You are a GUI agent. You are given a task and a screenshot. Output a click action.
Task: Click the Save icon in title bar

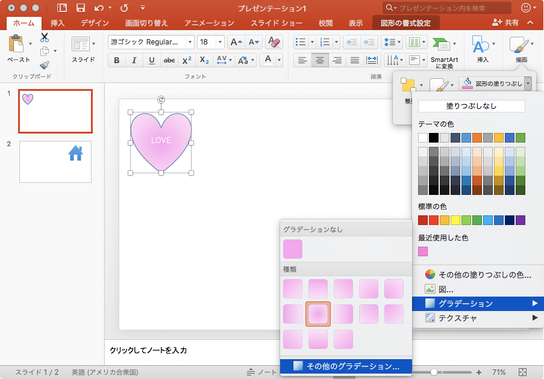[x=80, y=8]
